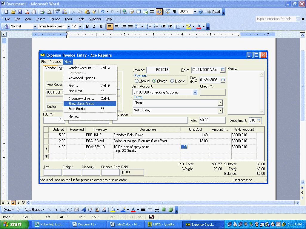This screenshot has height=229, width=306.
Task: Choose Vendor Account from View menu
Action: pos(90,68)
